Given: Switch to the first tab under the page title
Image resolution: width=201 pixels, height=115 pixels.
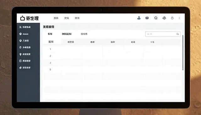Looking at the screenshot, I should [x=50, y=34].
